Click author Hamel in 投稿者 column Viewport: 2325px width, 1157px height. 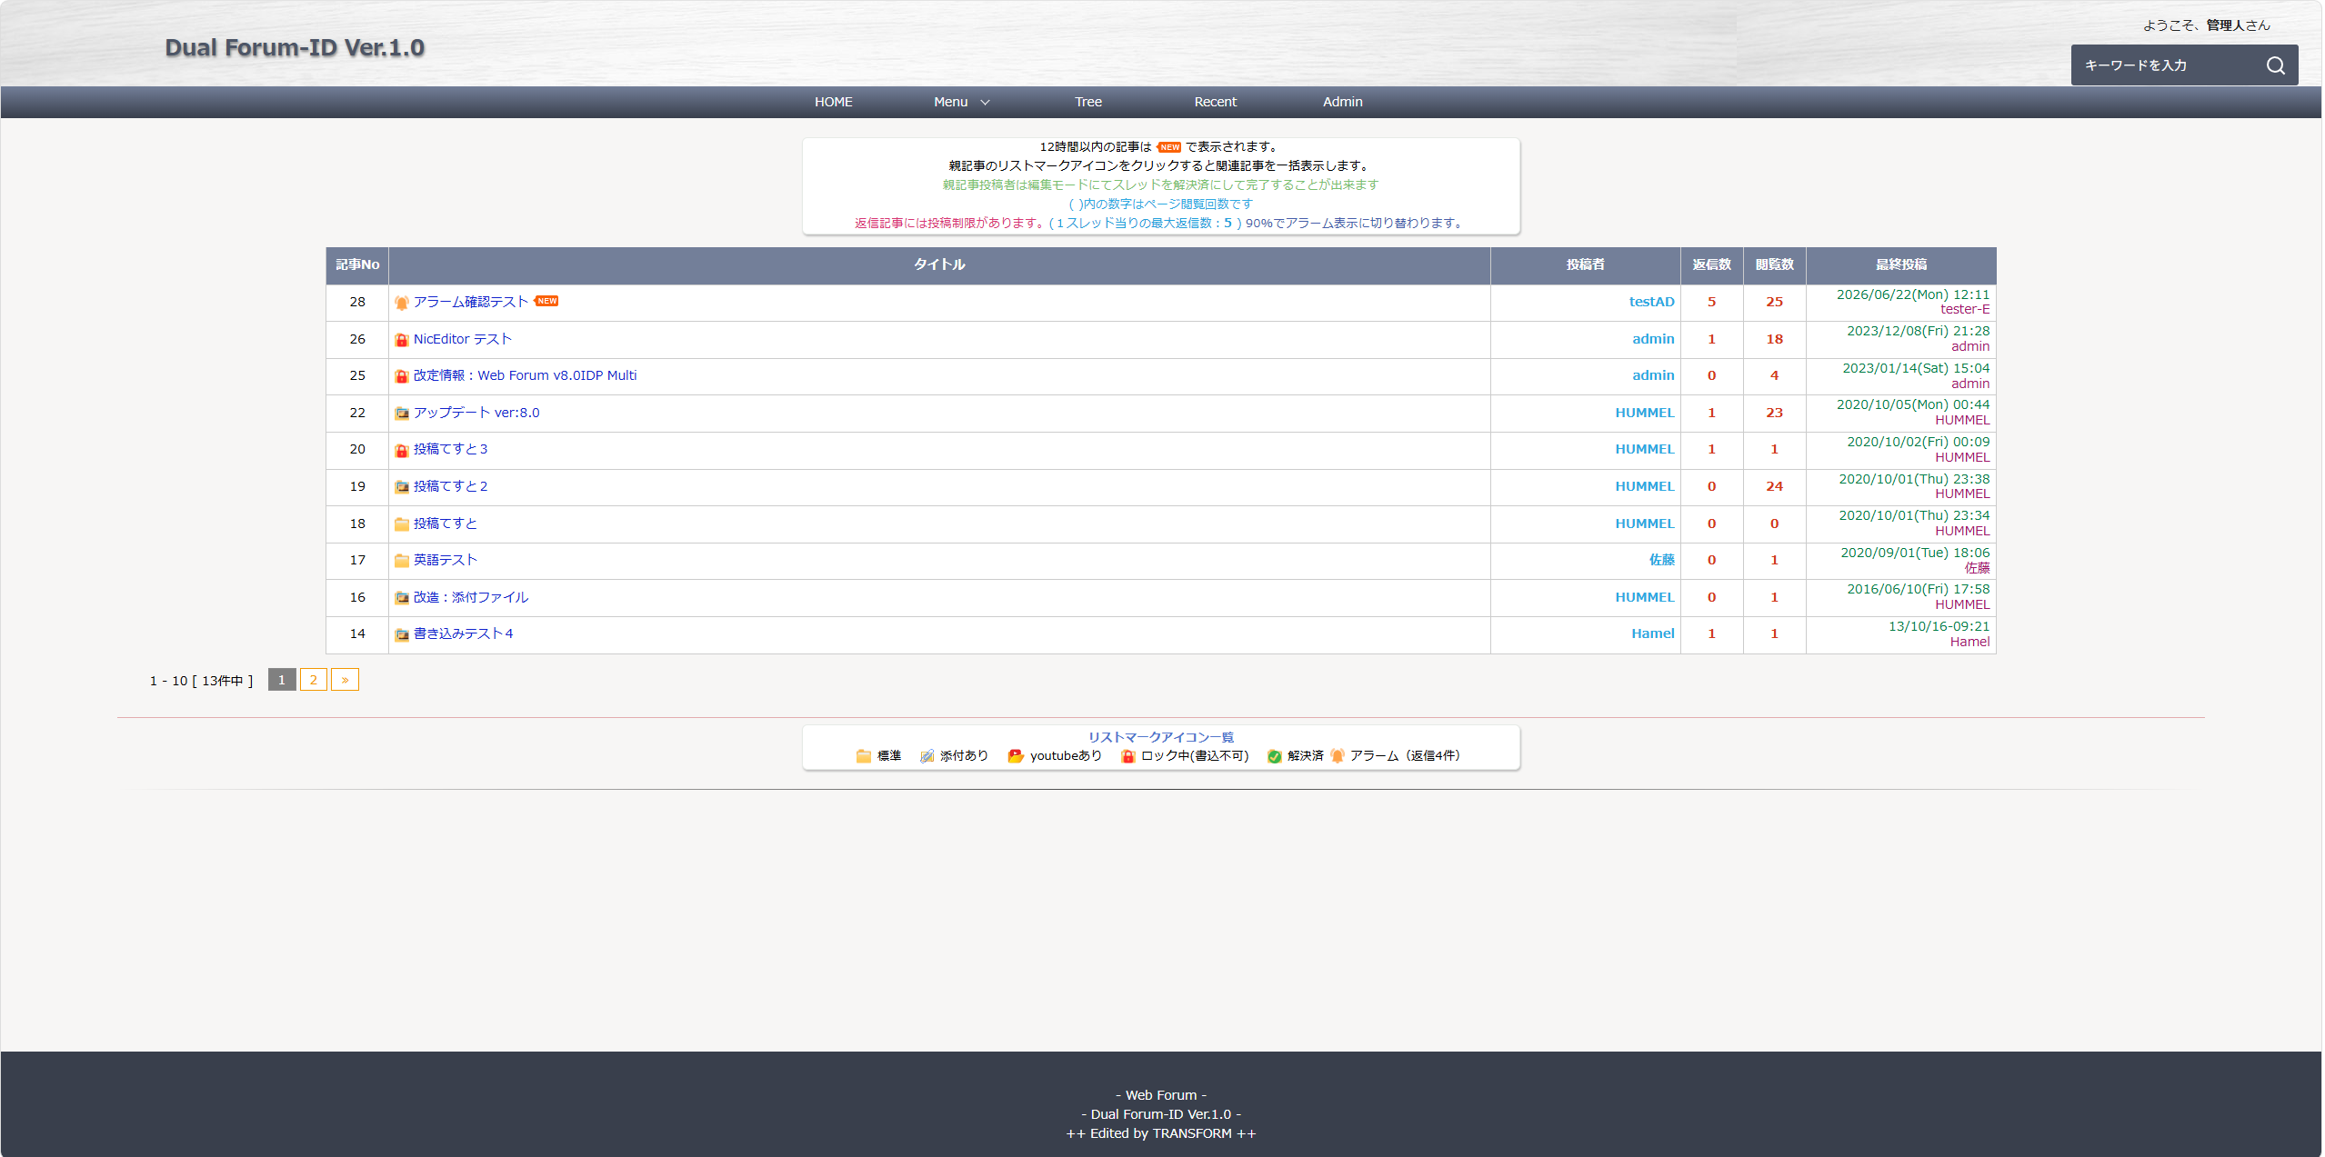click(1652, 633)
